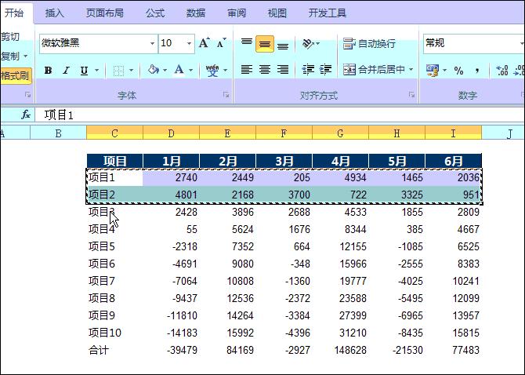Click 复制 copy button
This screenshot has height=375, width=525.
pos(10,56)
